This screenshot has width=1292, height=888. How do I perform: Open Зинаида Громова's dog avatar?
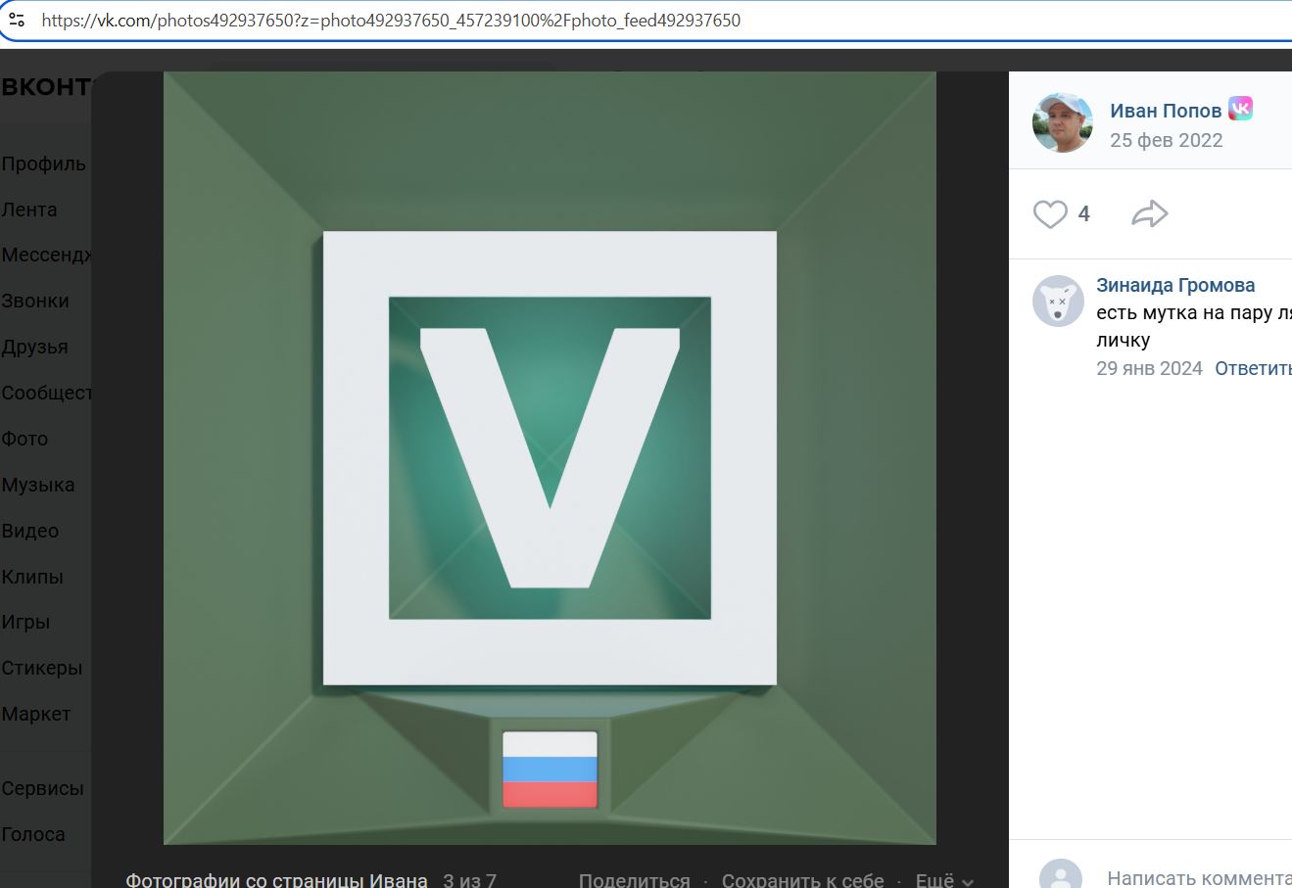coord(1058,302)
